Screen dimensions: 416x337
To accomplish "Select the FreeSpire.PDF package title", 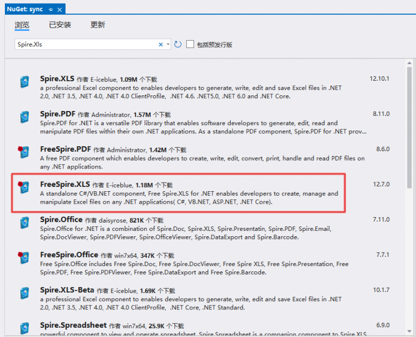I will [66, 149].
